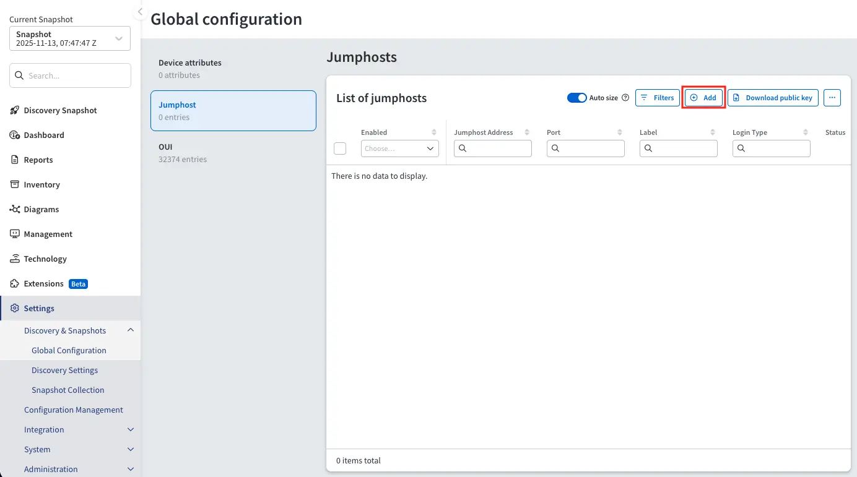The height and width of the screenshot is (477, 857).
Task: Open the Current Snapshot dropdown
Action: pos(70,38)
